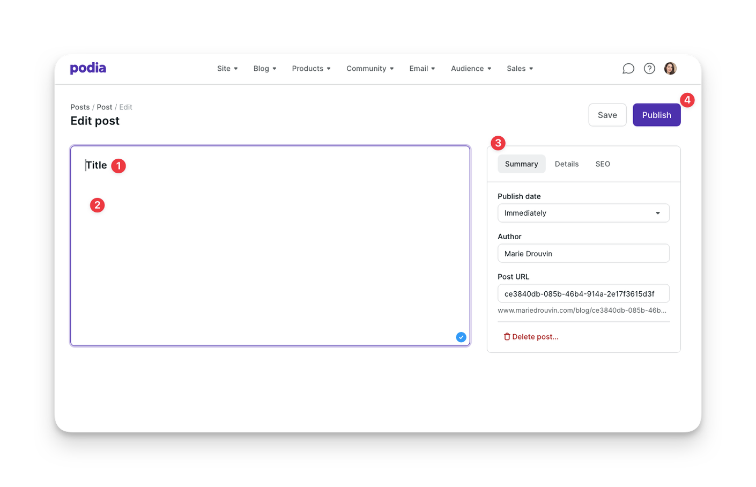
Task: Expand the Products navigation menu
Action: 311,69
